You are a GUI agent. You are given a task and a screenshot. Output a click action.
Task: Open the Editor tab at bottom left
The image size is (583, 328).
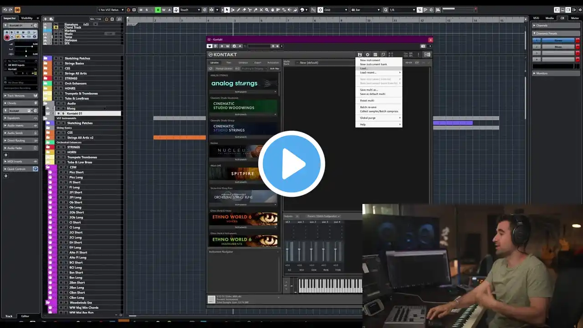[x=25, y=316]
